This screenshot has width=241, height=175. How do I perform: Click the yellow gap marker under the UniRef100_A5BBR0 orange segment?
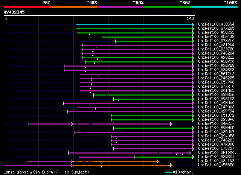[101, 167]
